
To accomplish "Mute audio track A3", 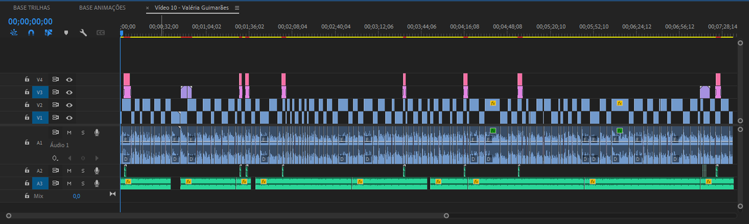I will pos(69,183).
